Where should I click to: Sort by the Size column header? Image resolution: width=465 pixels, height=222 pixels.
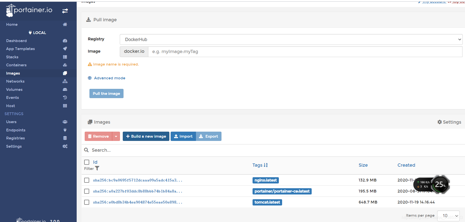pos(363,165)
